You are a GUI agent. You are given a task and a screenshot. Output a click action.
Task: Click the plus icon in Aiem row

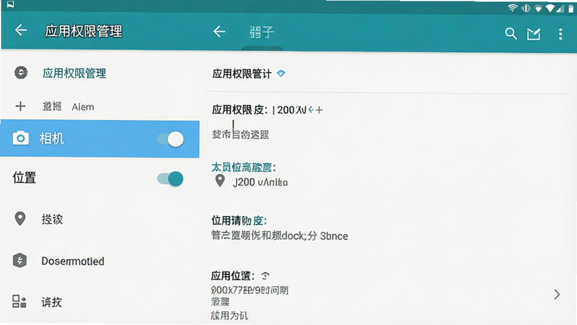pyautogui.click(x=21, y=106)
